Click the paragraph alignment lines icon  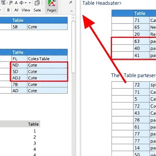click(11, 3)
